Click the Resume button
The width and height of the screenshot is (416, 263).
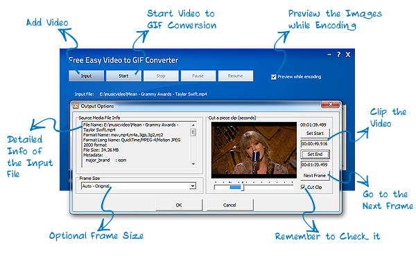tap(235, 75)
